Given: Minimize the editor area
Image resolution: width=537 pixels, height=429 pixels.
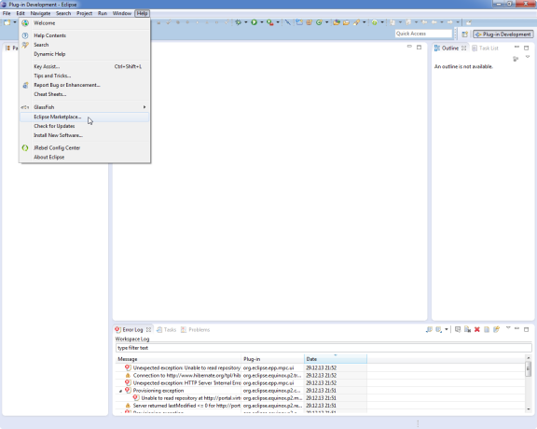Looking at the screenshot, I should click(409, 47).
